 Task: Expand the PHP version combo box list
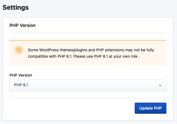point(88,85)
